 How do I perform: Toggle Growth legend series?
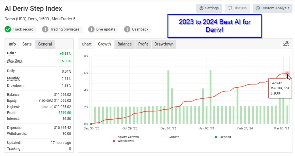[x=171, y=137]
